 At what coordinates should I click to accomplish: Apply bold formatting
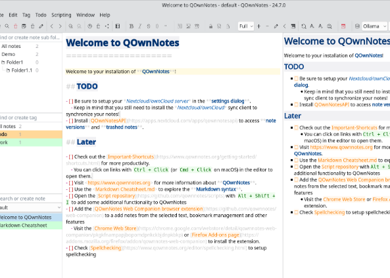pos(132,26)
